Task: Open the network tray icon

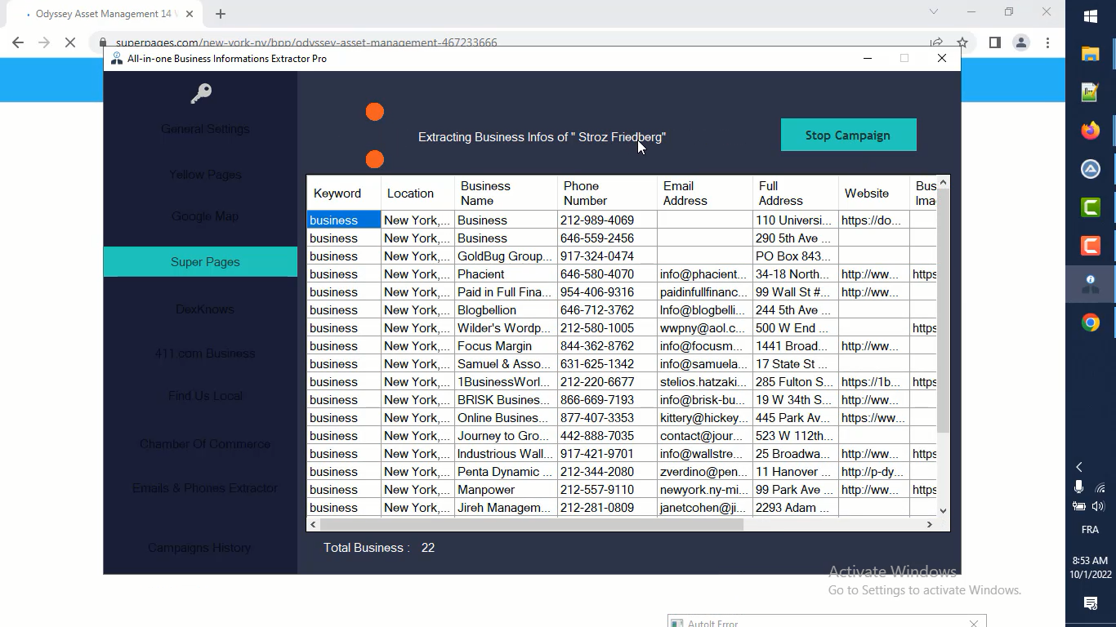Action: point(1100,487)
